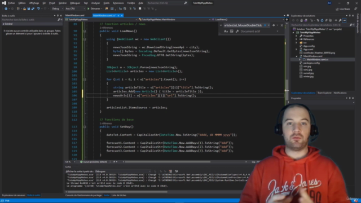The image size is (361, 203).
Task: Click the New Project toolbar icon
Action: click(x=18, y=9)
